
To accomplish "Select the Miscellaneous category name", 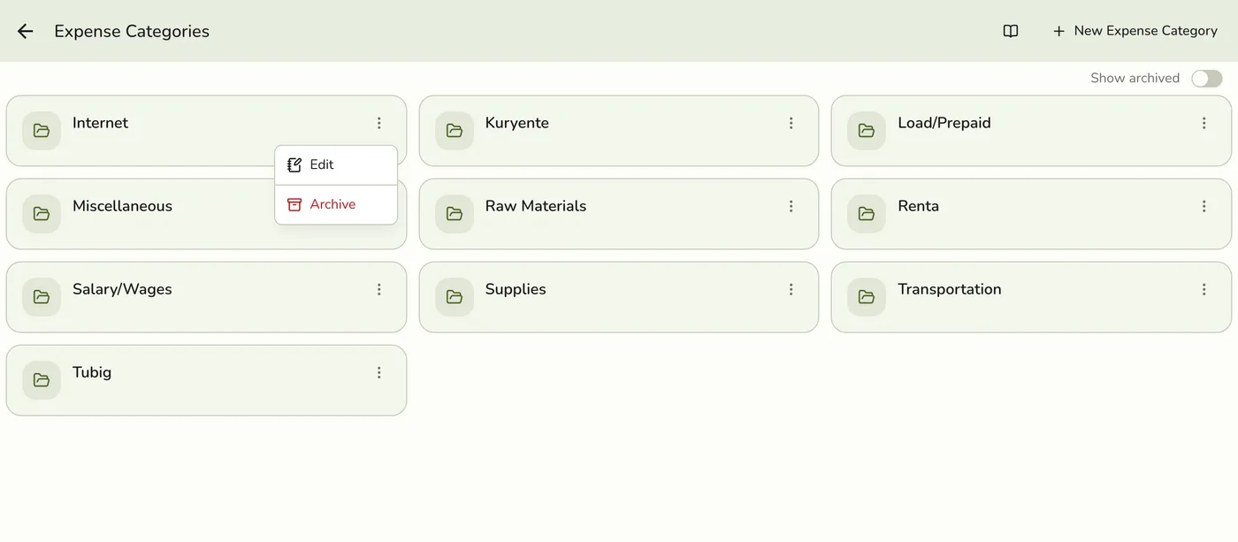I will tap(122, 206).
